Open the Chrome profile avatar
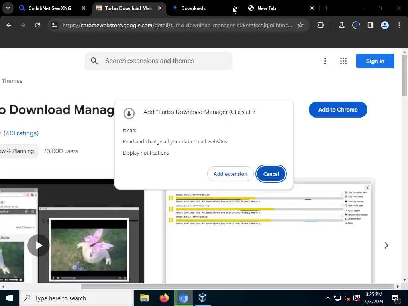 tap(384, 25)
